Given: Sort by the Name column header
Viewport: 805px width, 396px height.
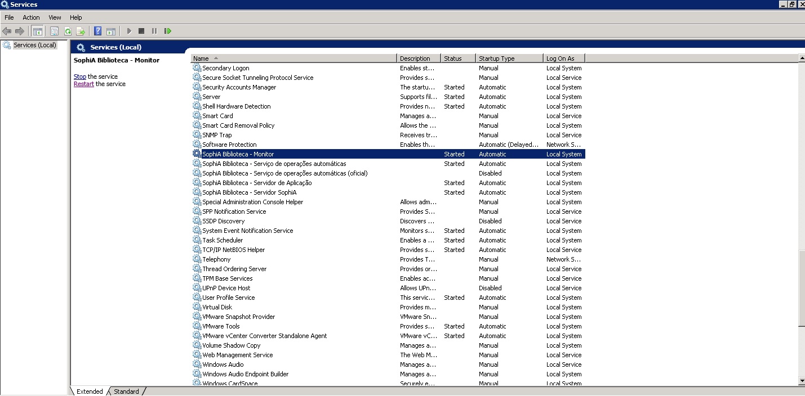Looking at the screenshot, I should coord(293,58).
